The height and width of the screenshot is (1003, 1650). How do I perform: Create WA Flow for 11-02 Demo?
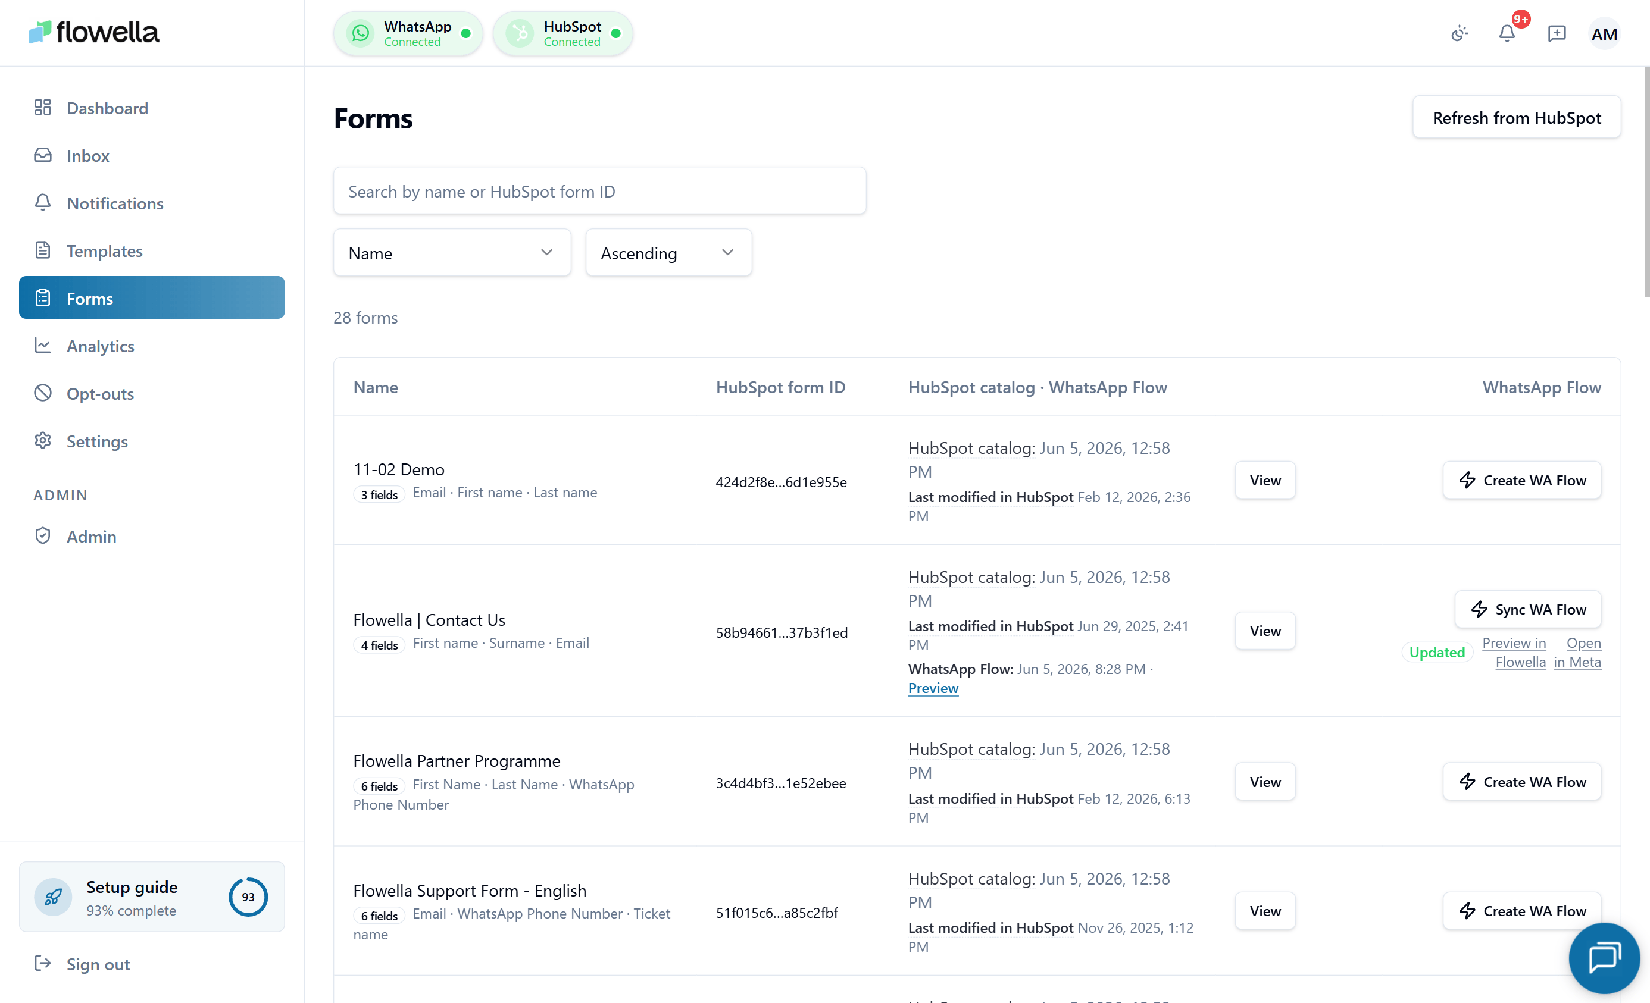[x=1521, y=479]
